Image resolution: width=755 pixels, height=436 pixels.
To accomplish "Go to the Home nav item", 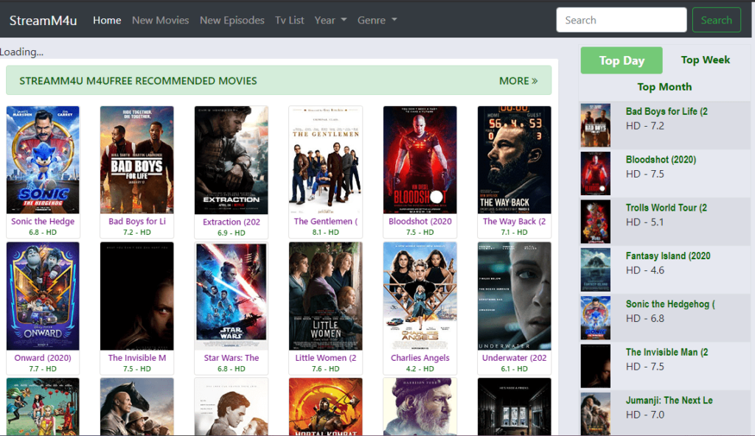I will [107, 20].
